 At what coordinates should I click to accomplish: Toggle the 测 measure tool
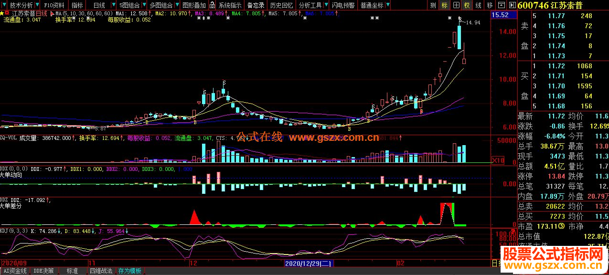(433, 5)
